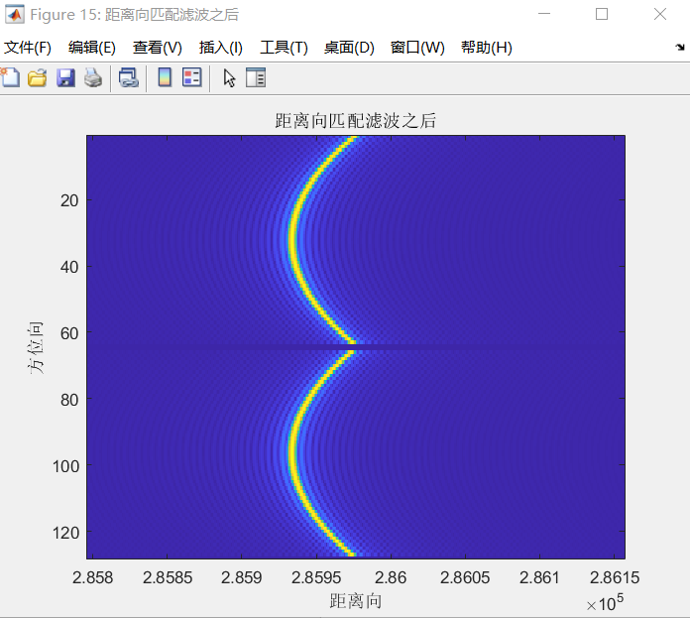Click the ×10^5 axis exponent label
690x618 pixels.
pyautogui.click(x=605, y=602)
